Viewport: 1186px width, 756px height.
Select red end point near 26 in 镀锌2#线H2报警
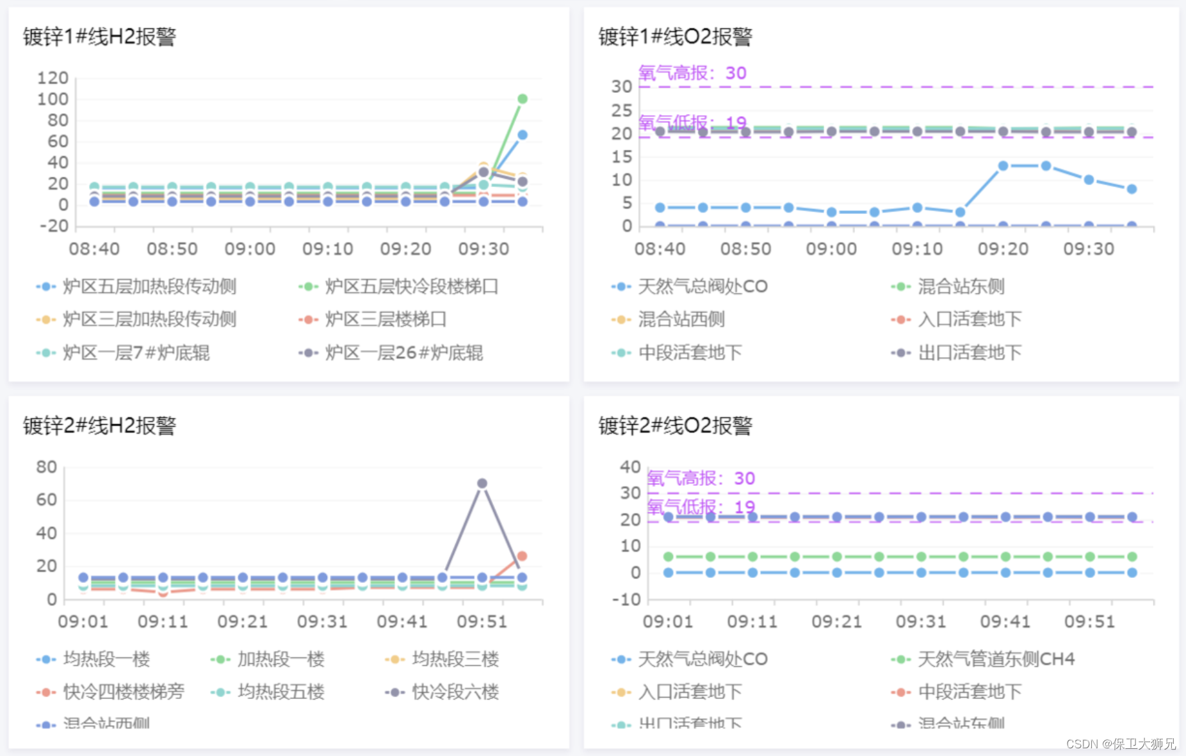(522, 556)
